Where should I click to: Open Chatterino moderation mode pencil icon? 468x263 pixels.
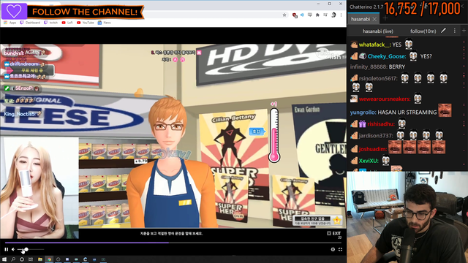point(444,31)
